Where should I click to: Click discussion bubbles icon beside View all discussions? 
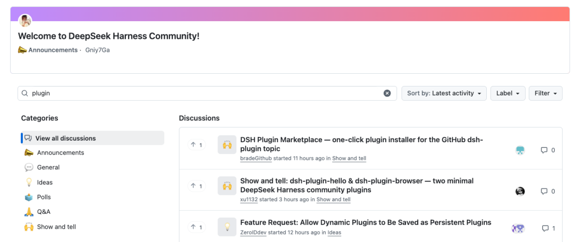tap(28, 138)
